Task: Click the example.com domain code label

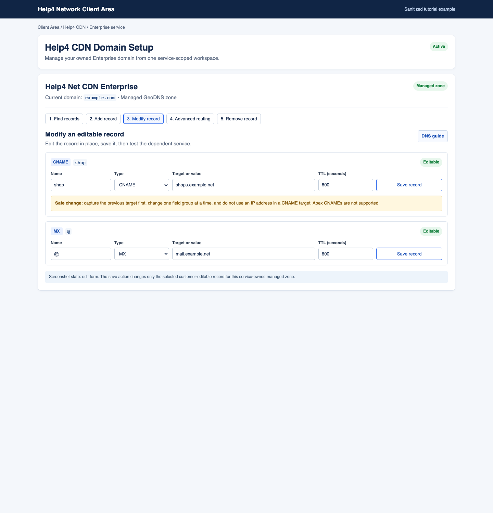Action: coord(100,98)
